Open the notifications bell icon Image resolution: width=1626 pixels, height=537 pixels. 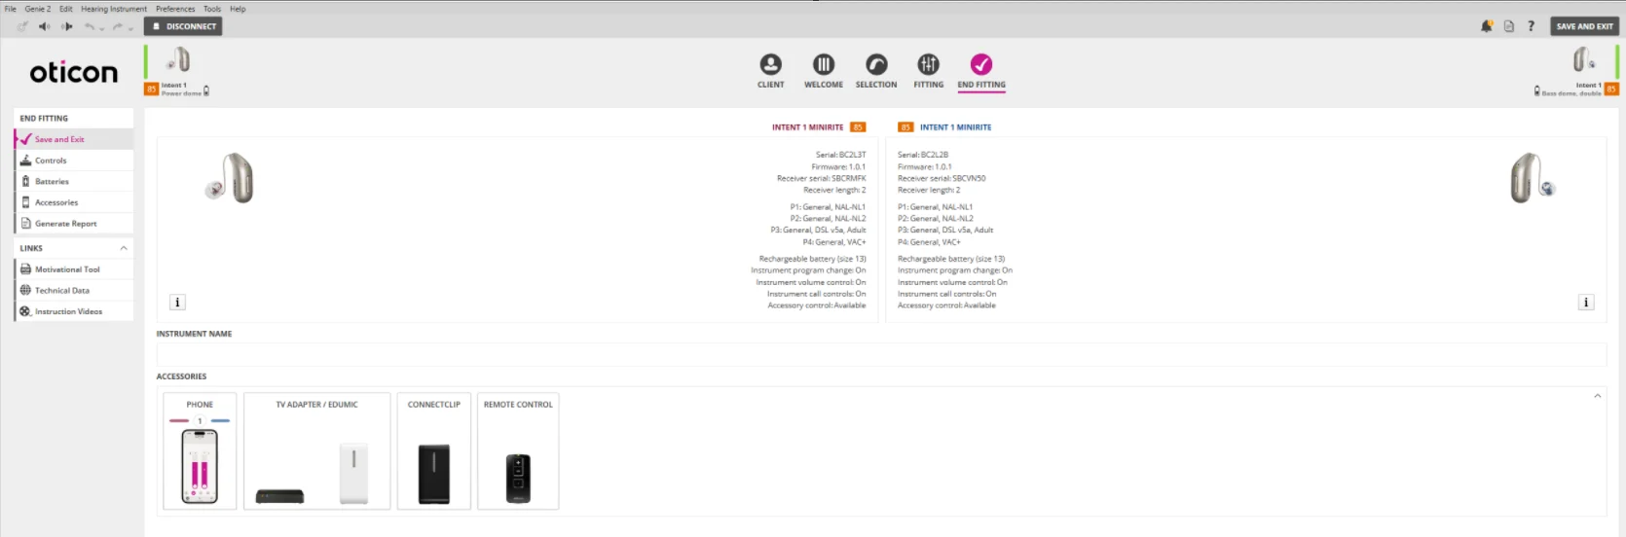click(x=1486, y=26)
